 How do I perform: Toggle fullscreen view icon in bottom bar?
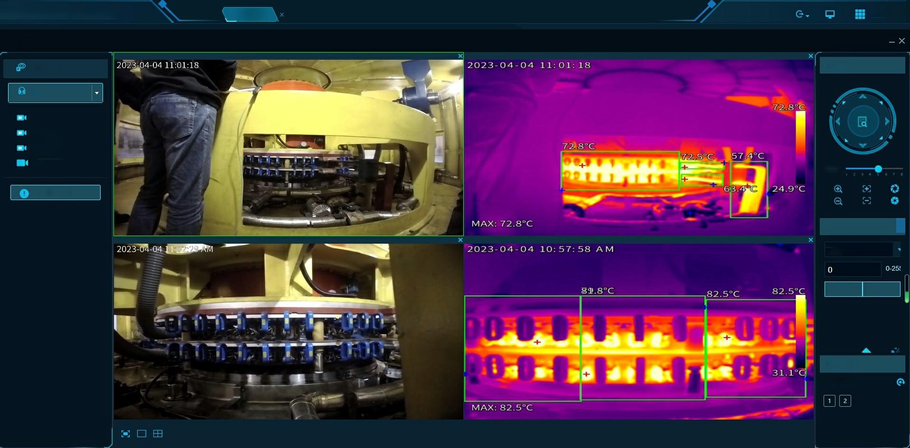coord(125,434)
